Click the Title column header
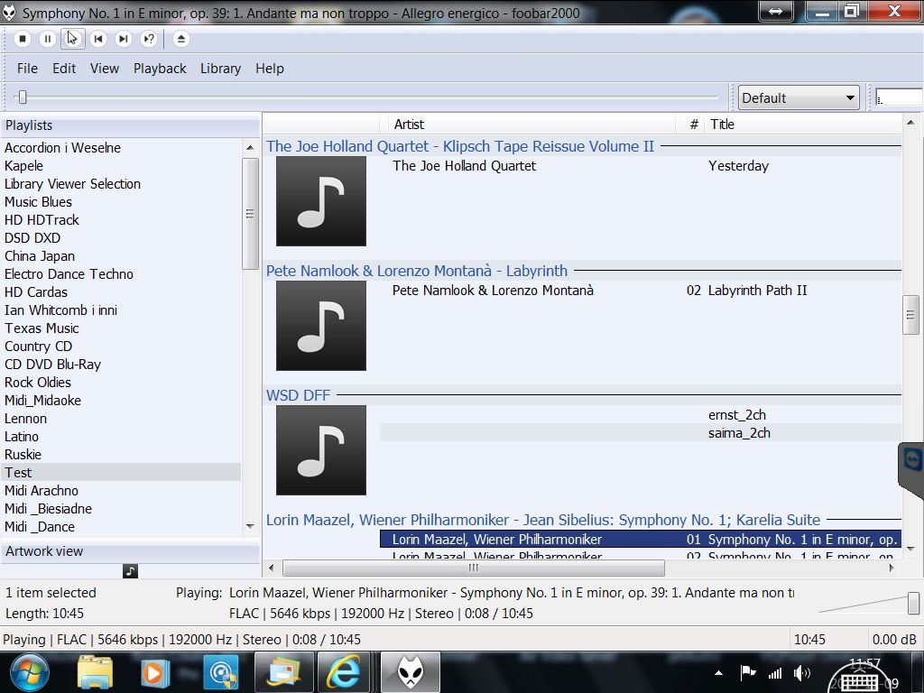This screenshot has width=924, height=693. click(x=803, y=125)
